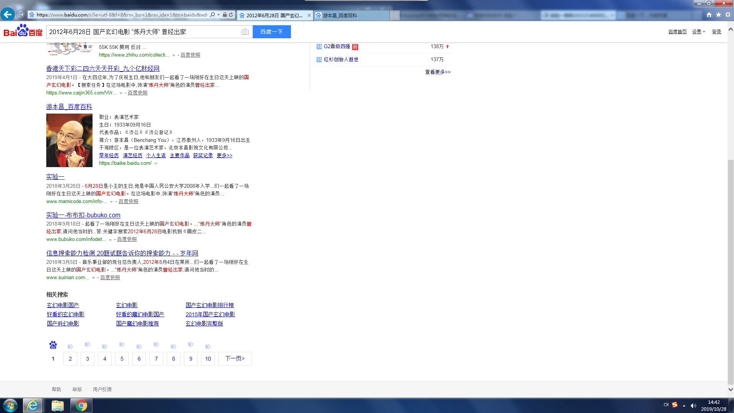734x413 pixels.
Task: Open IE tools gear icon
Action: (728, 15)
